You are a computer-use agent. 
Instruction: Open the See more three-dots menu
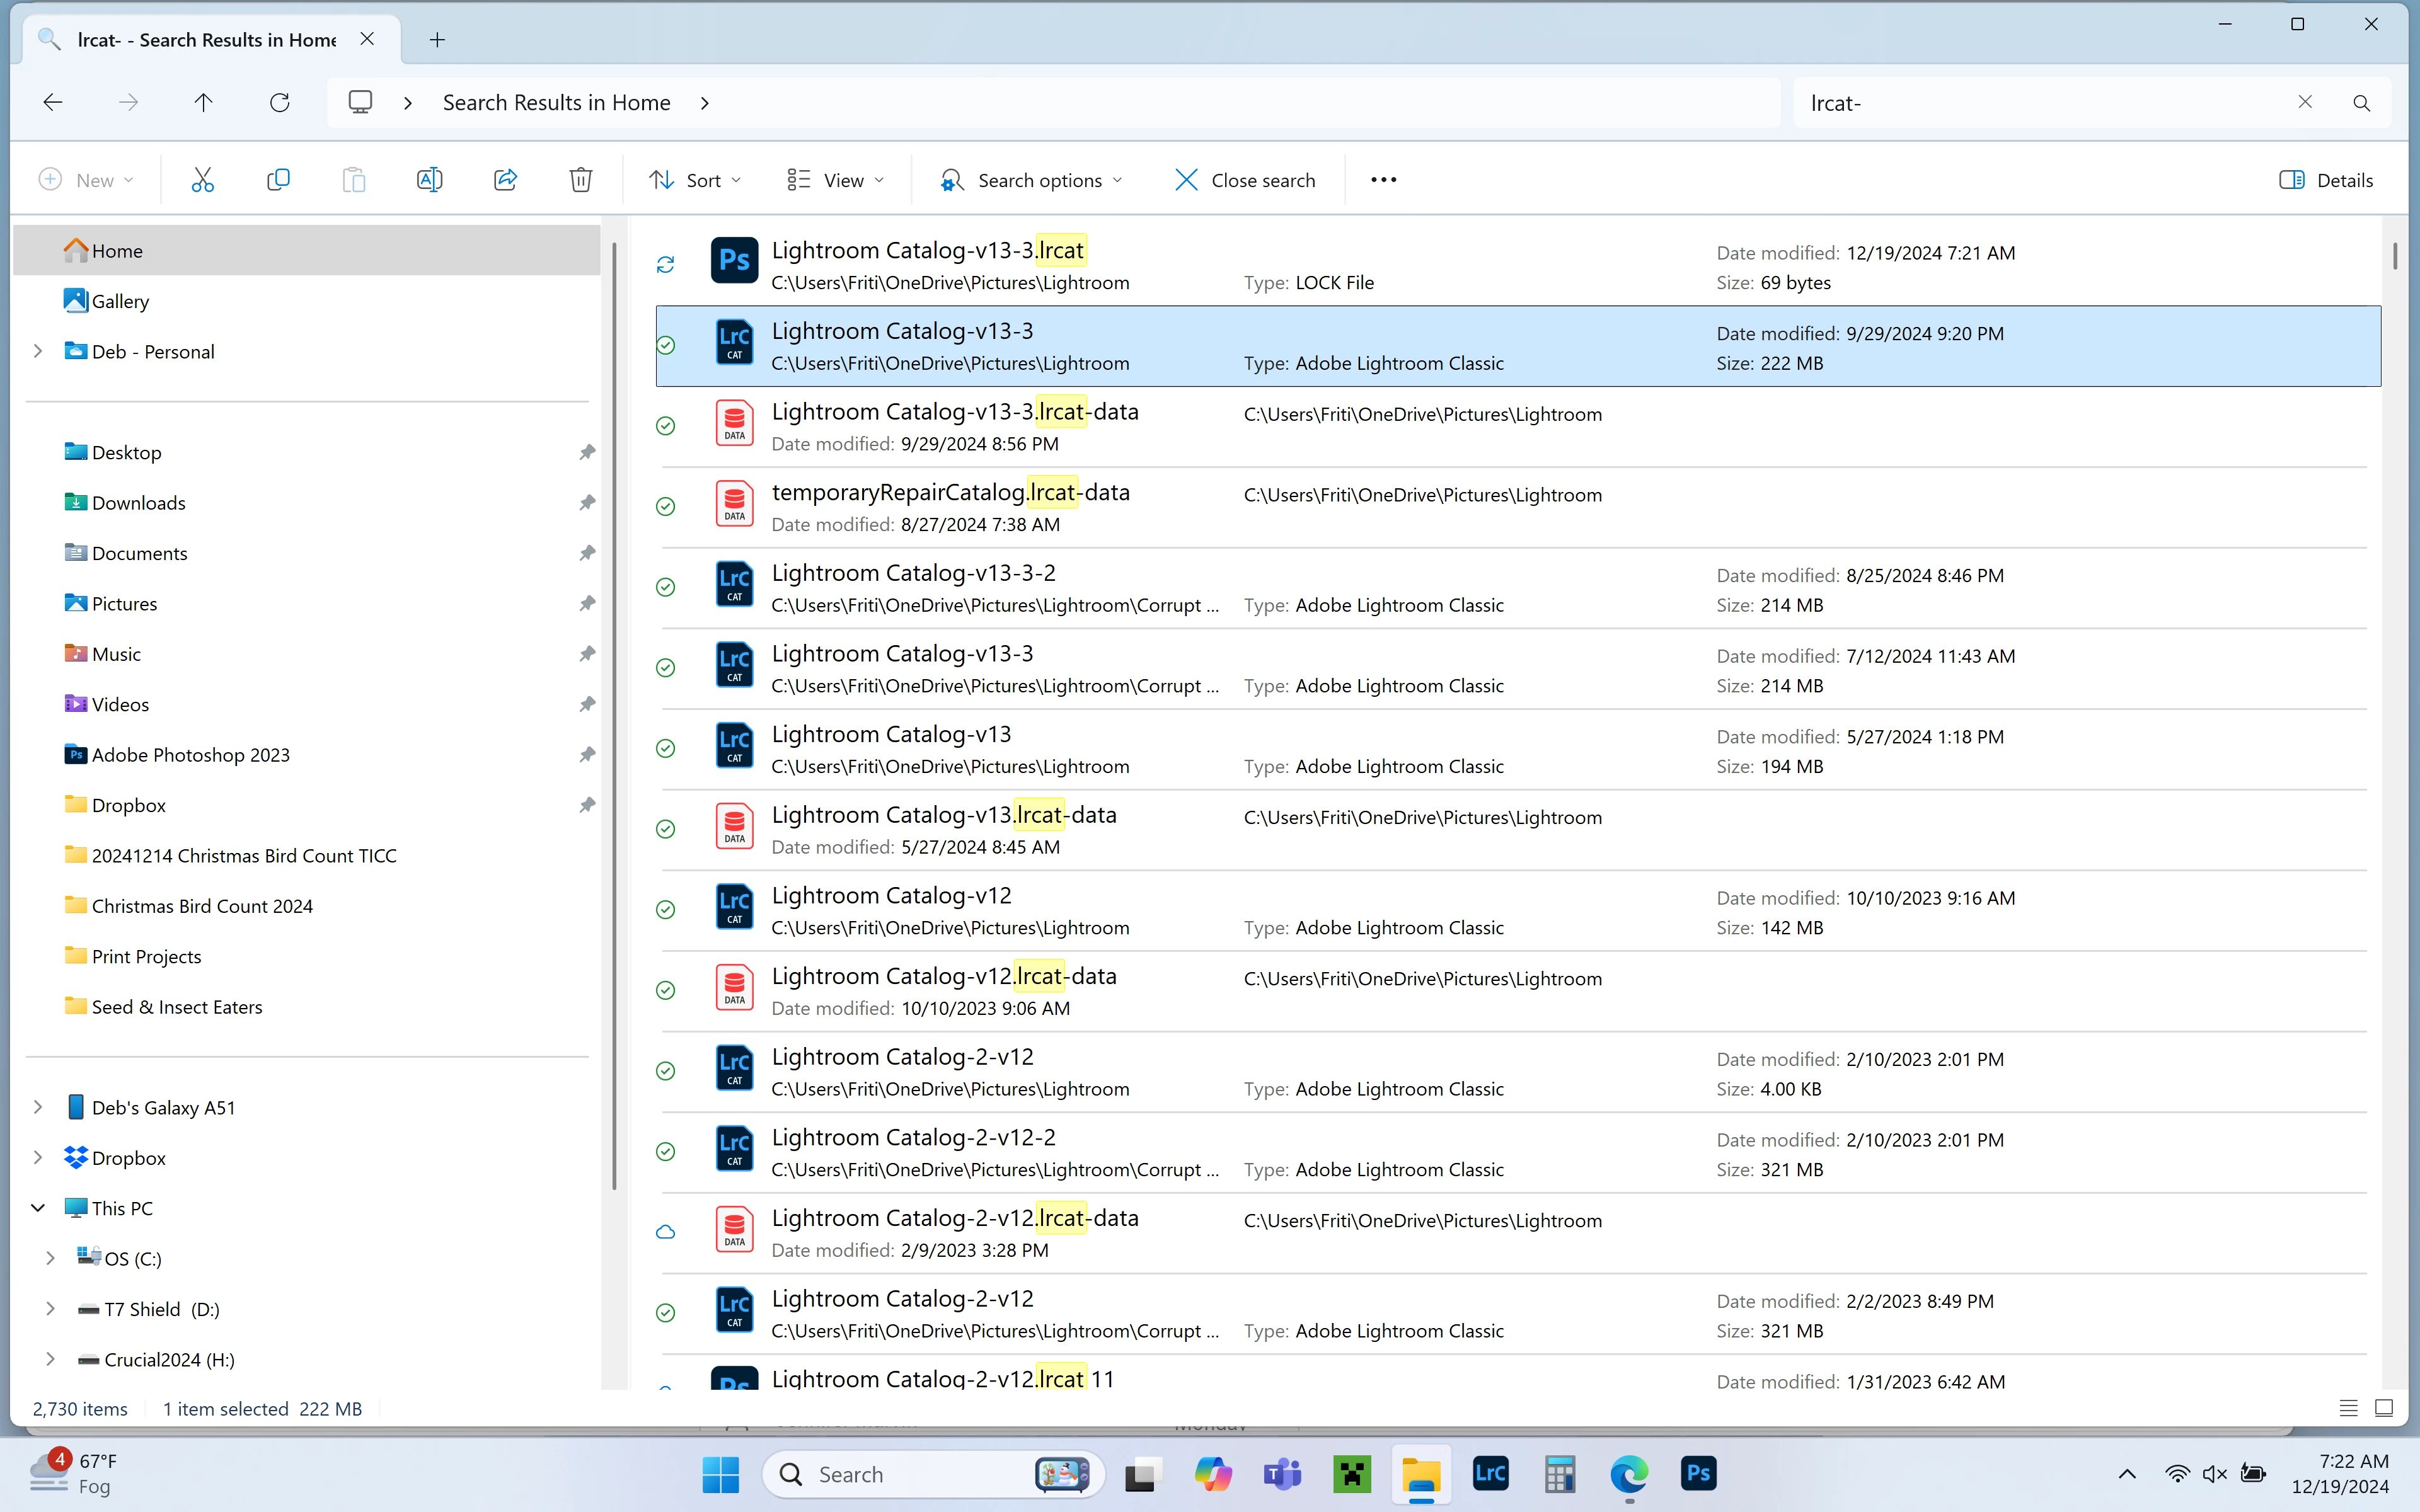(x=1383, y=180)
